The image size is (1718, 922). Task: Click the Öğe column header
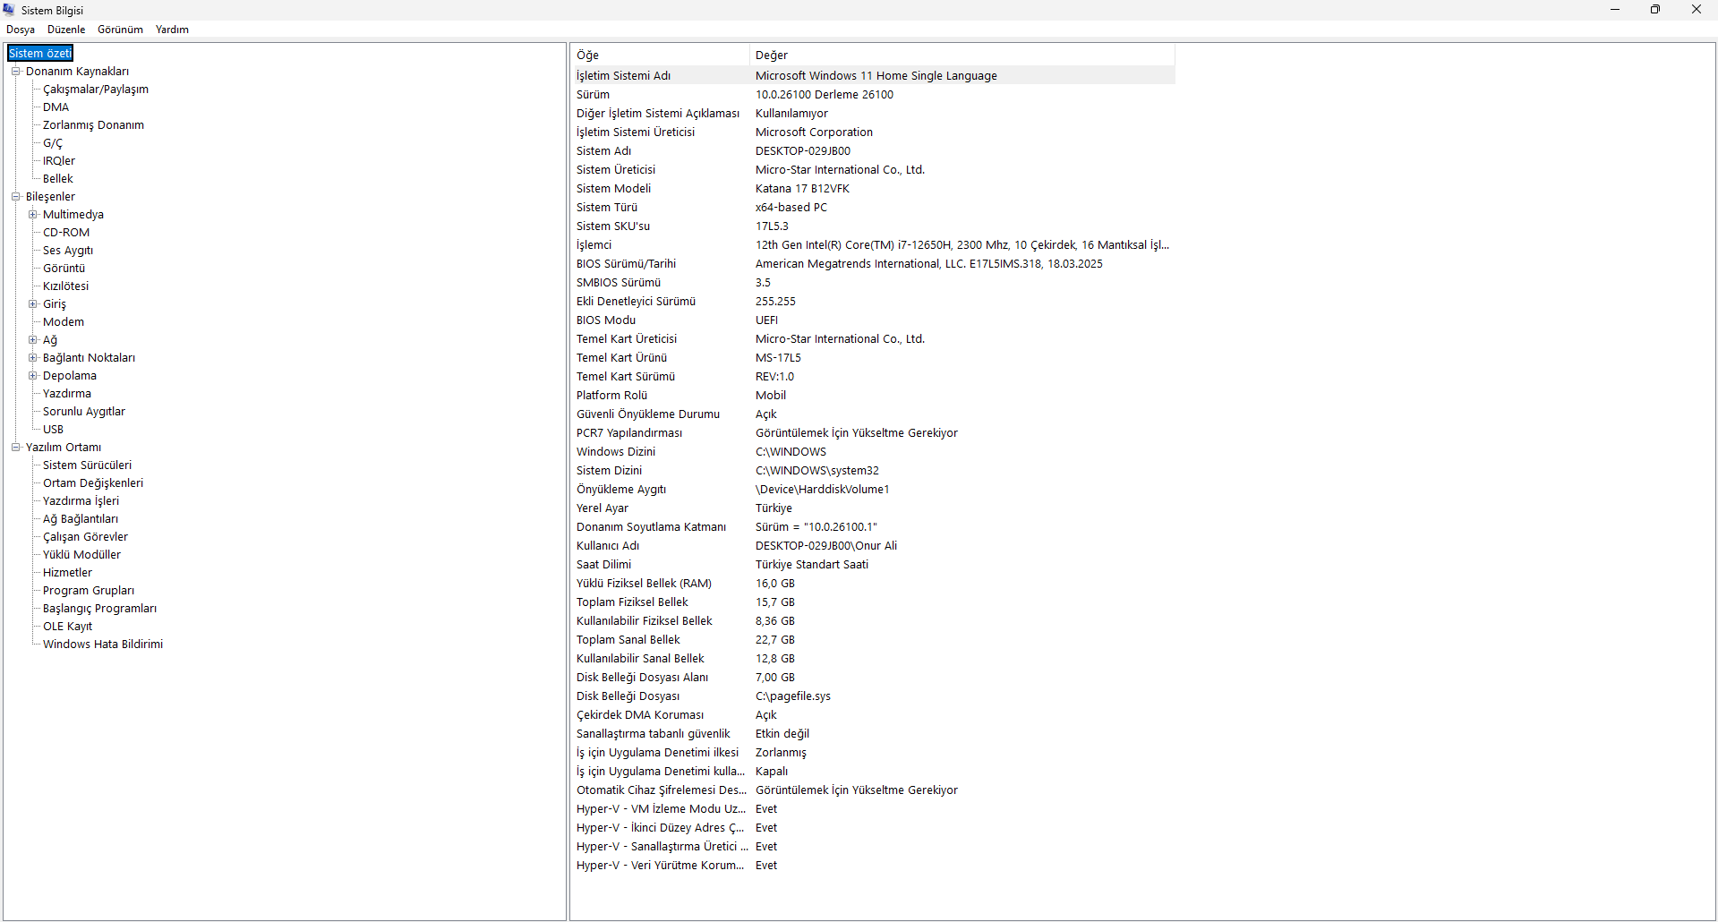660,55
